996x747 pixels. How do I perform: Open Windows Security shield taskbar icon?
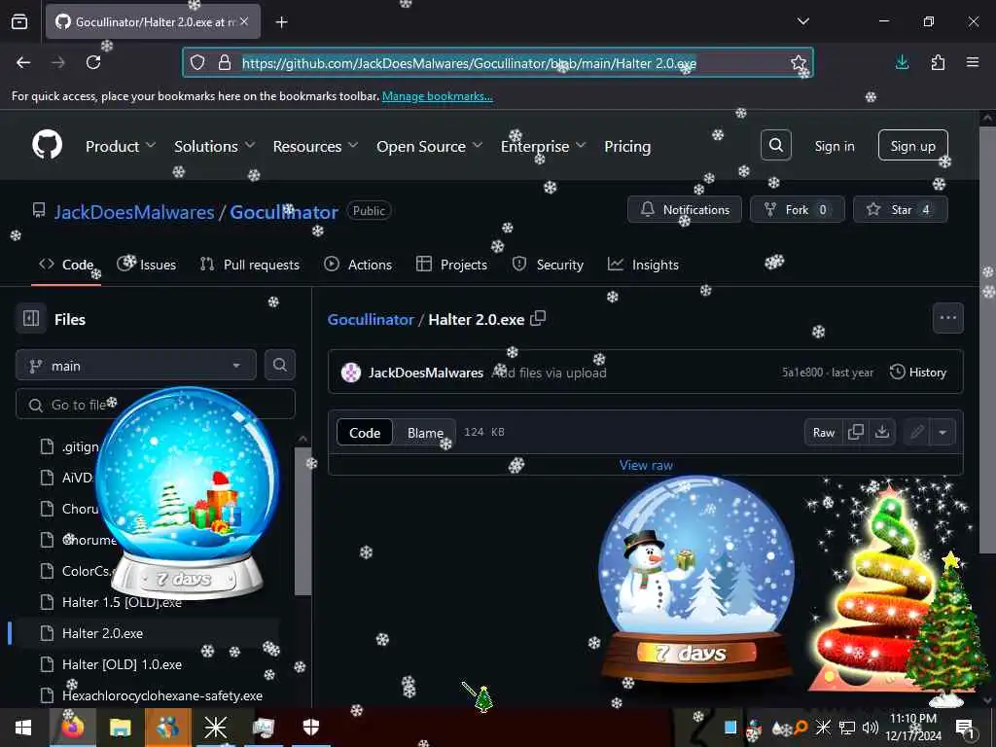(x=310, y=728)
